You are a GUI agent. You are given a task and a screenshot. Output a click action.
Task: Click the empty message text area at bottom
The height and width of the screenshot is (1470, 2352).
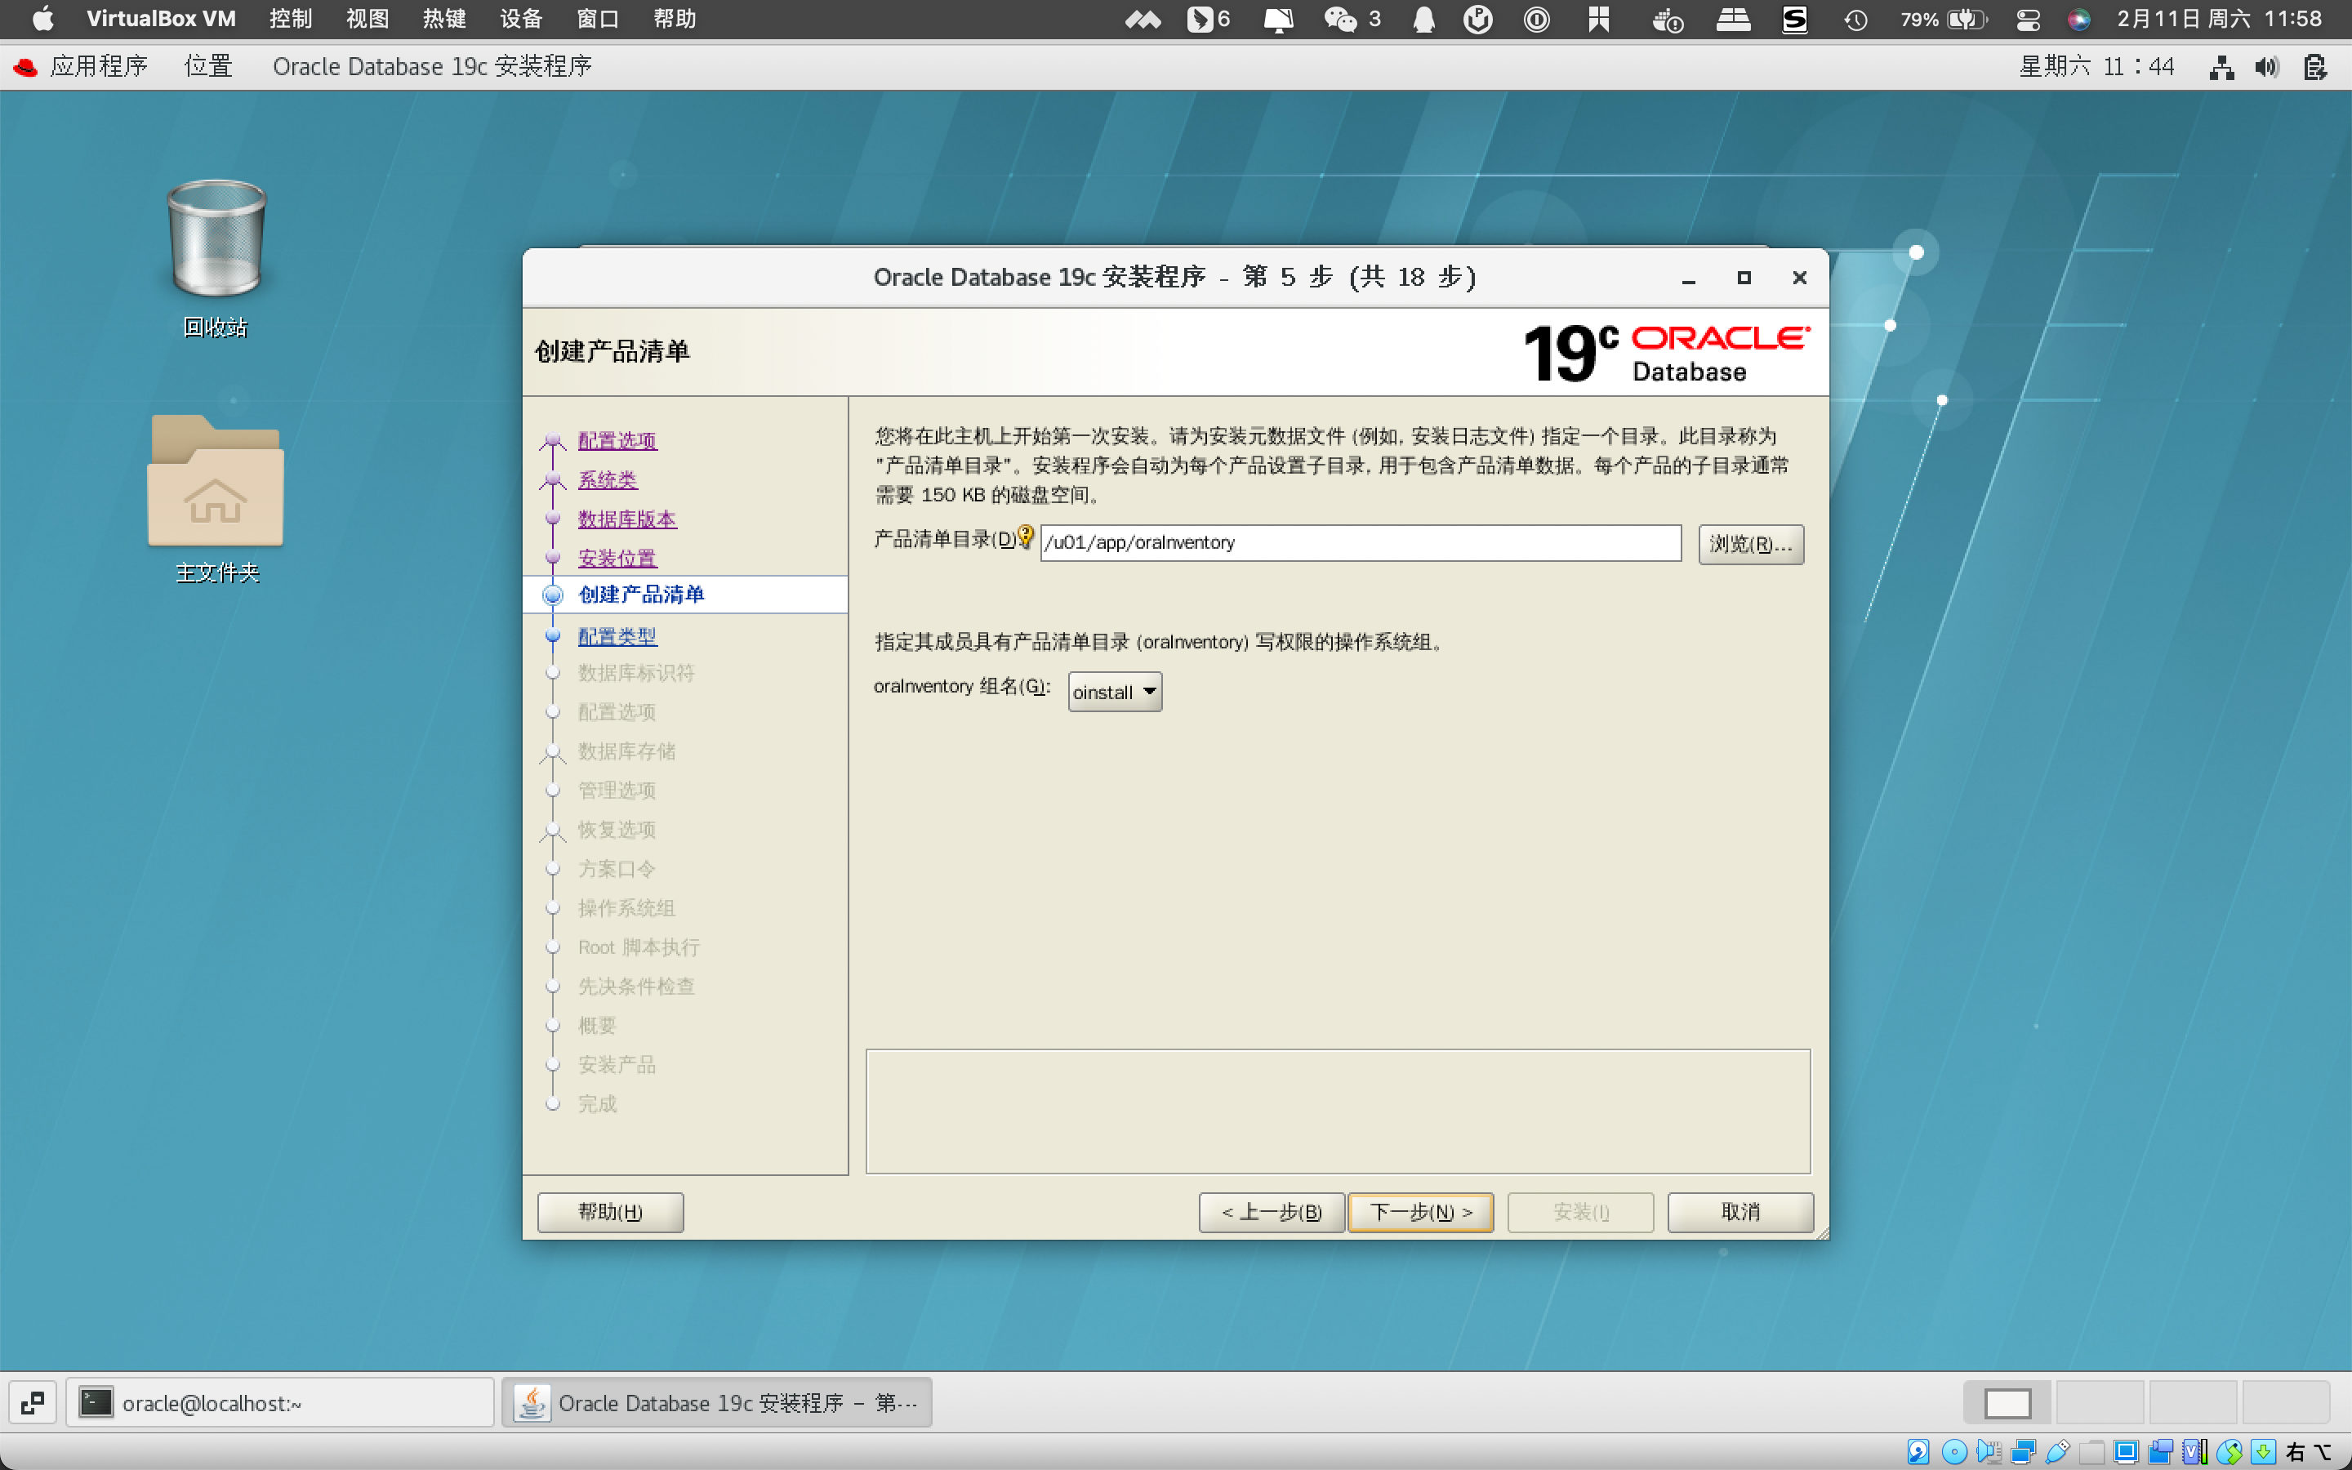click(x=1338, y=1111)
